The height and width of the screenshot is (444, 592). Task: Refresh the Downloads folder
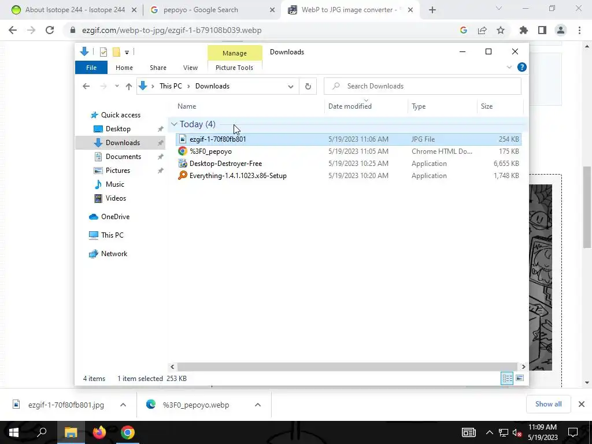pyautogui.click(x=308, y=87)
